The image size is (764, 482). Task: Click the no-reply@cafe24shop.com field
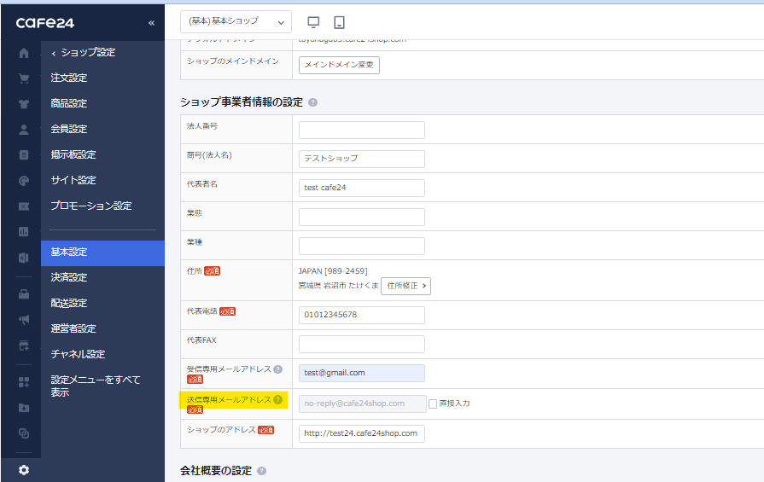tap(363, 404)
